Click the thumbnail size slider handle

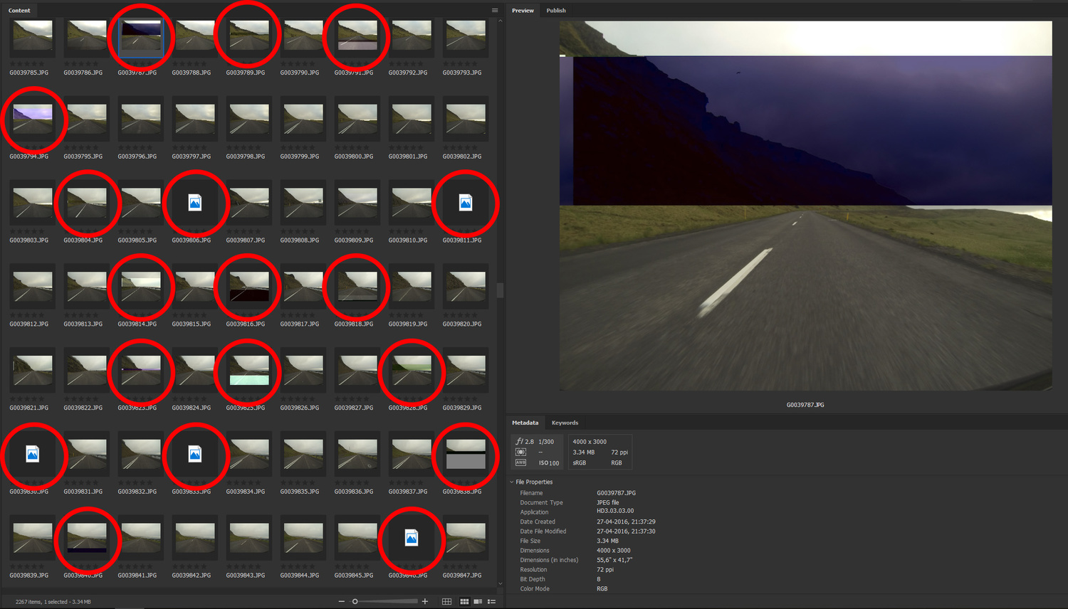coord(355,601)
